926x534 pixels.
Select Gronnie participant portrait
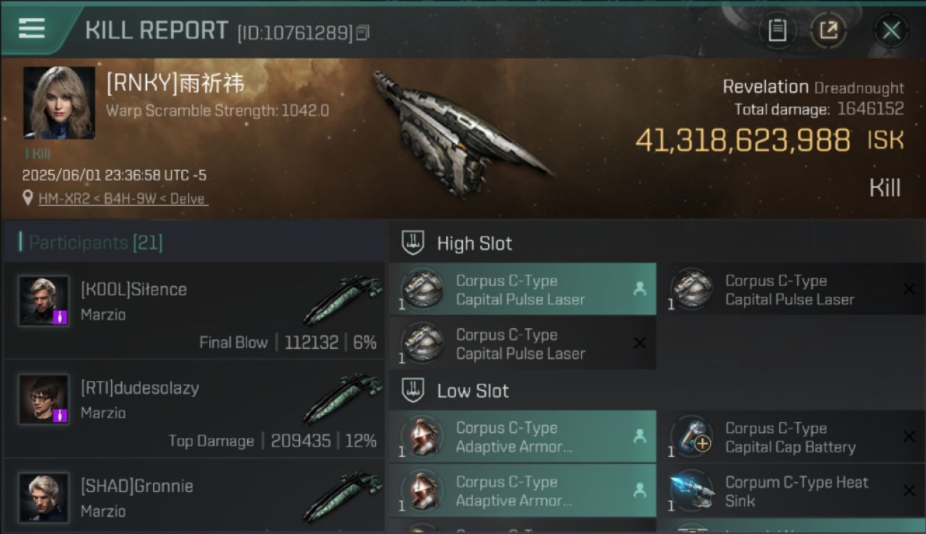coord(43,498)
